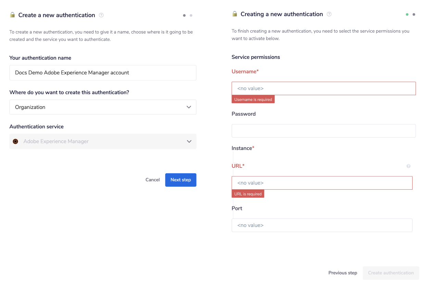Cancel the new authentication dialog
Viewport: 428px width, 289px height.
[x=152, y=180]
